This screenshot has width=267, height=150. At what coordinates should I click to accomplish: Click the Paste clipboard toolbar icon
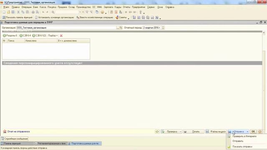[x=27, y=12]
